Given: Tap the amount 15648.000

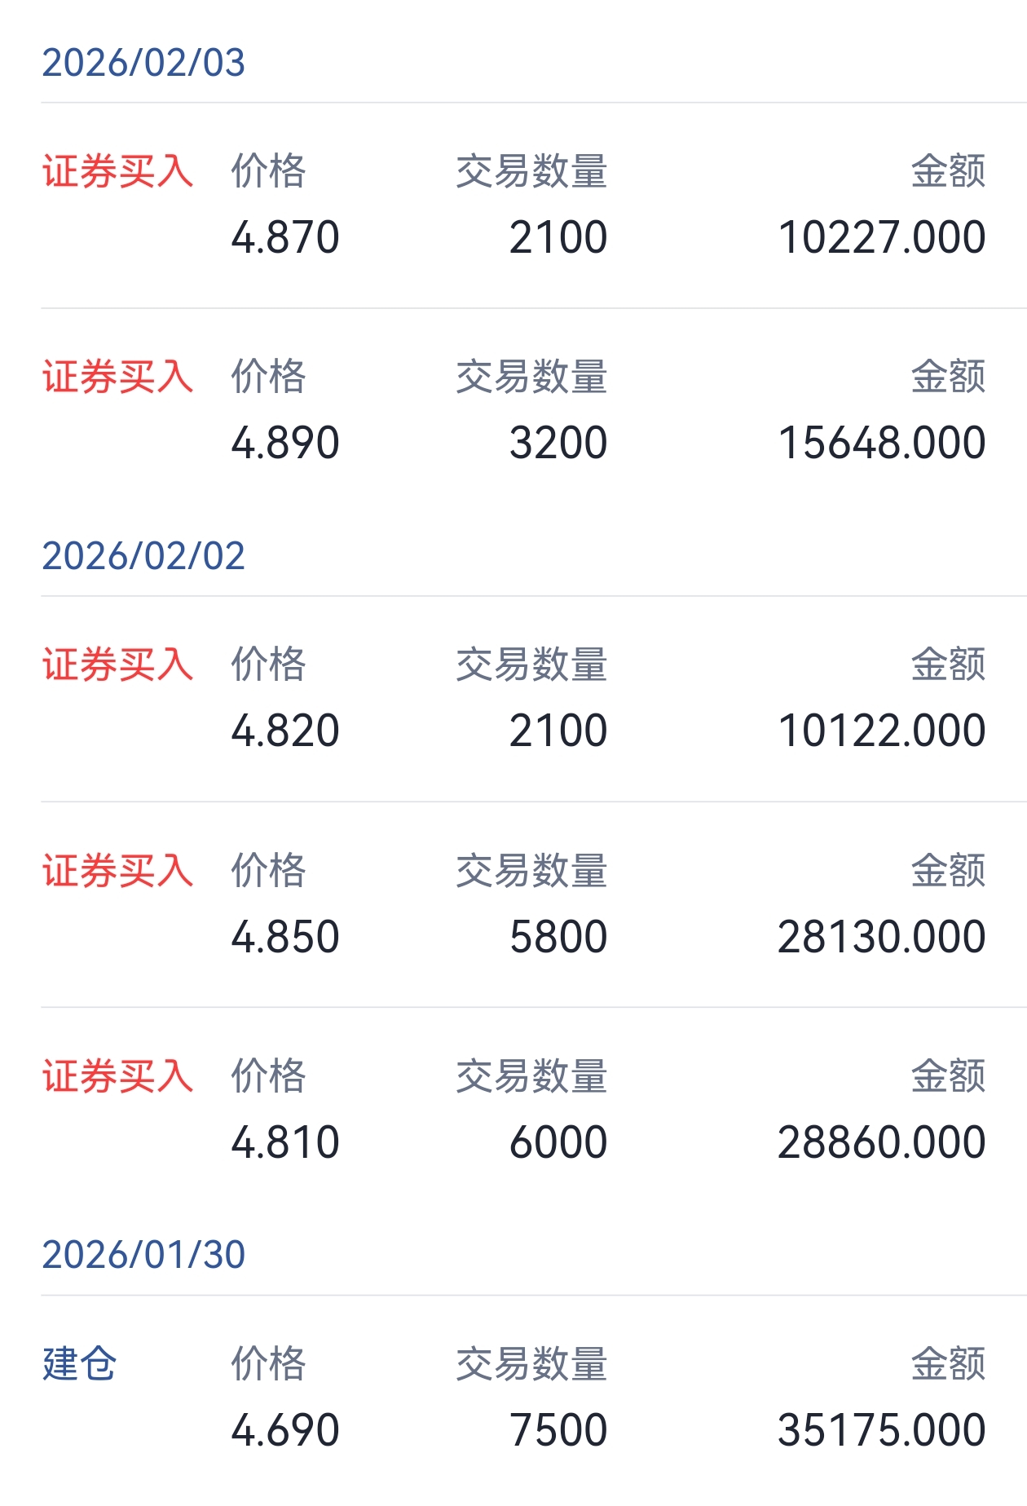Looking at the screenshot, I should pos(882,444).
